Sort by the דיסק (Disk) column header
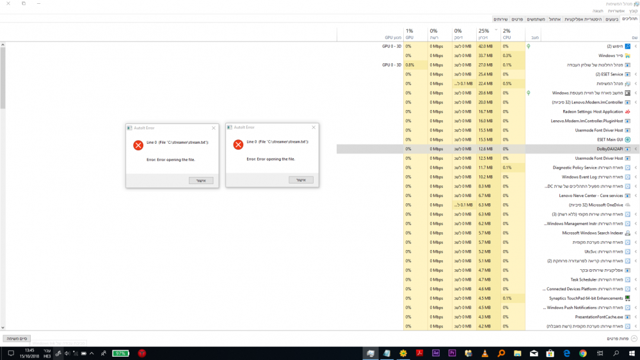 click(463, 35)
